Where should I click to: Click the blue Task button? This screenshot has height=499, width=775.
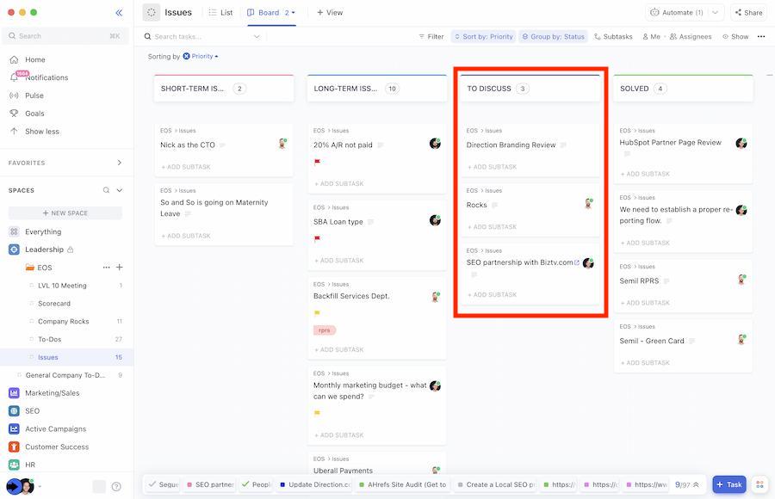coord(728,484)
